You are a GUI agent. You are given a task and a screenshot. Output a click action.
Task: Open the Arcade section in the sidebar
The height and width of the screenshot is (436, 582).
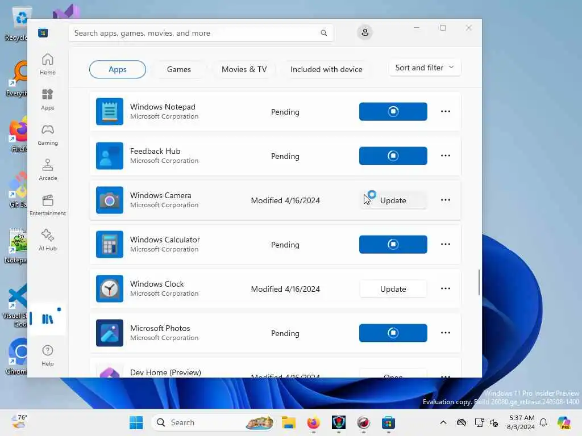48,170
